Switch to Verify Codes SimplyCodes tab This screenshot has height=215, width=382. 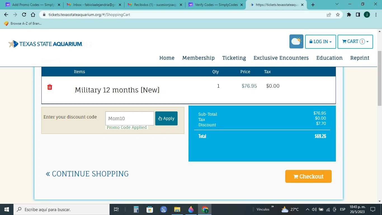click(216, 5)
